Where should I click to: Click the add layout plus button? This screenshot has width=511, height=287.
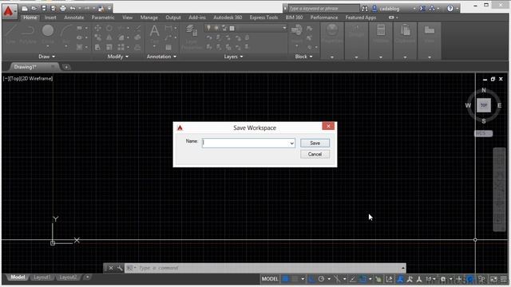click(87, 277)
